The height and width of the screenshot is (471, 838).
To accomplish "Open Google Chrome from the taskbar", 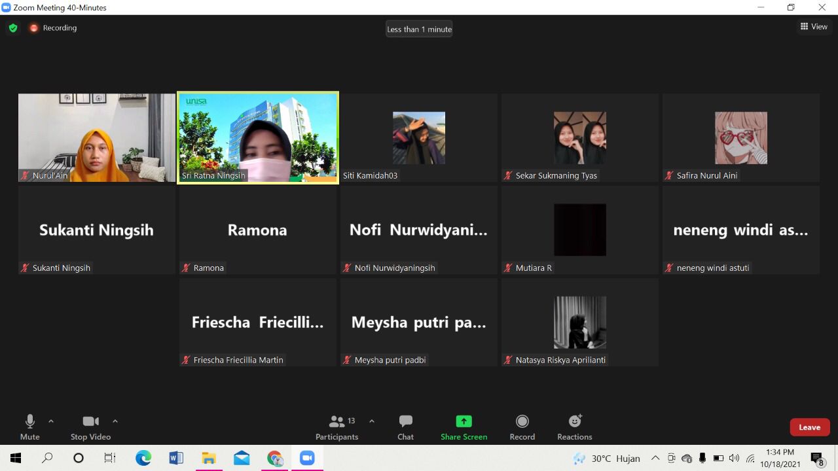I will (x=274, y=459).
